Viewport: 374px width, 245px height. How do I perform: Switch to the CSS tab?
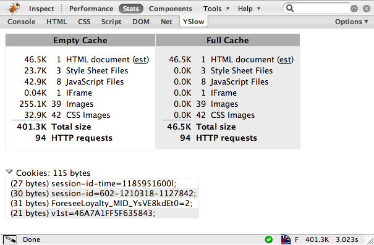coord(84,22)
